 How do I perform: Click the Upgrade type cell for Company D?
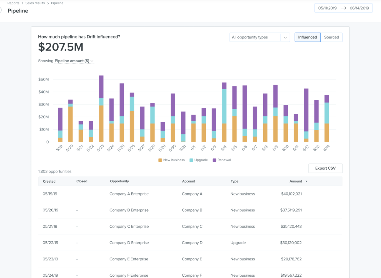[x=238, y=243]
